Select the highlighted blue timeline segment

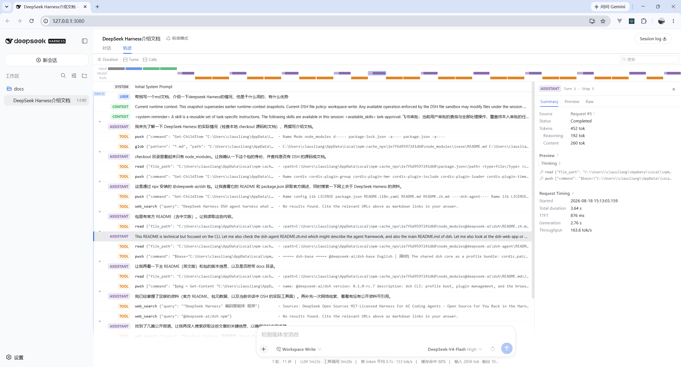pyautogui.click(x=377, y=73)
